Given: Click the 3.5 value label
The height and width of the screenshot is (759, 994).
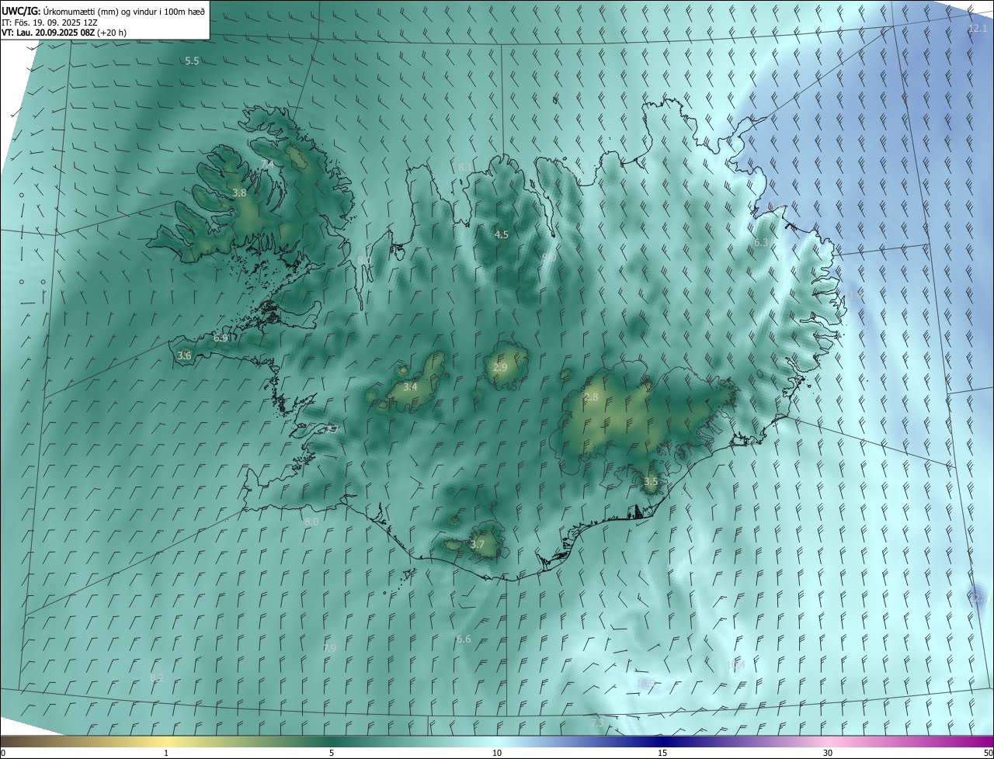Looking at the screenshot, I should pyautogui.click(x=651, y=482).
